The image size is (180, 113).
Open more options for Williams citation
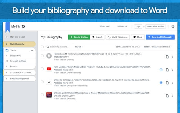tap(173, 96)
